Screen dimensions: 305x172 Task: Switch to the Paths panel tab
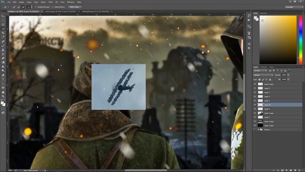pyautogui.click(x=271, y=67)
